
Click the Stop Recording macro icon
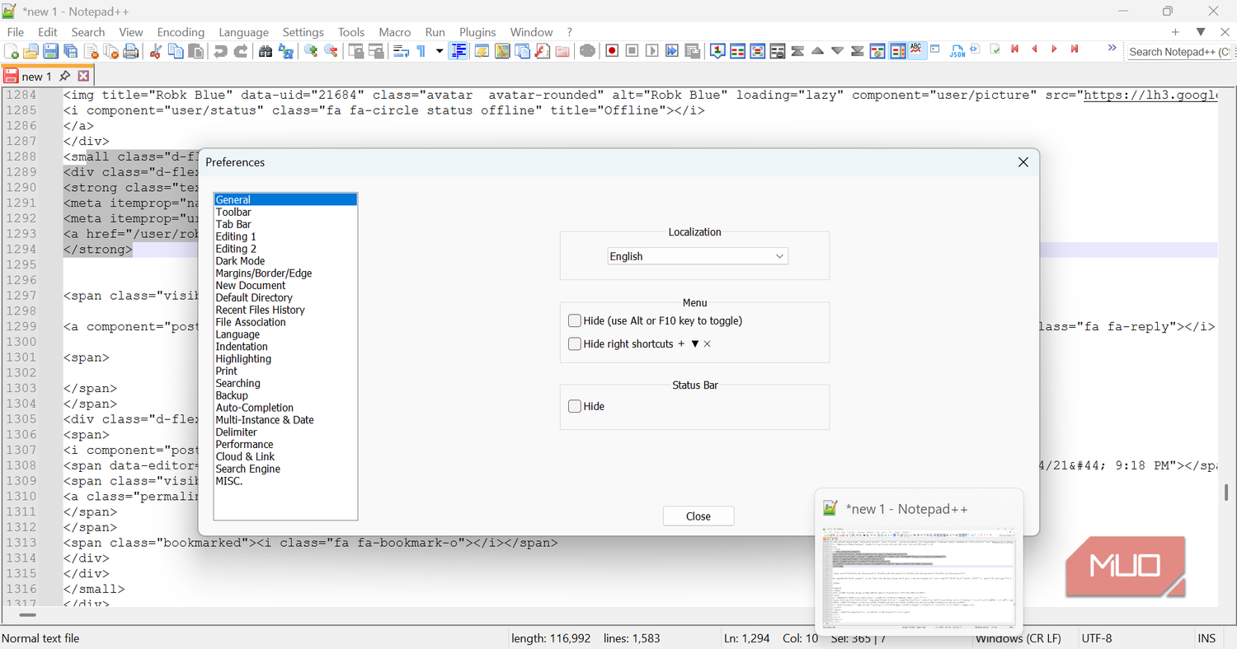pos(632,51)
